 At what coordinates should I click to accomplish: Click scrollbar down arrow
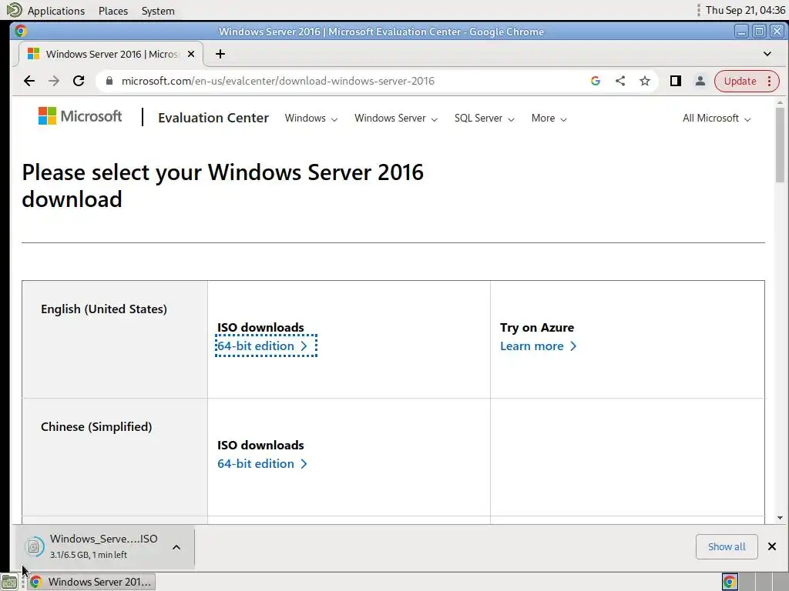click(x=780, y=518)
